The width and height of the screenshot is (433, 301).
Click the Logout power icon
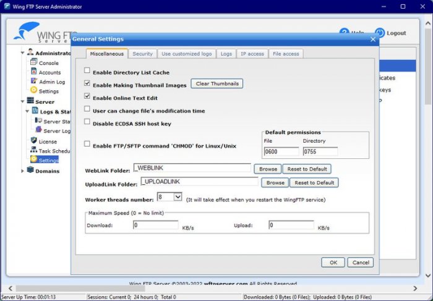[x=380, y=32]
